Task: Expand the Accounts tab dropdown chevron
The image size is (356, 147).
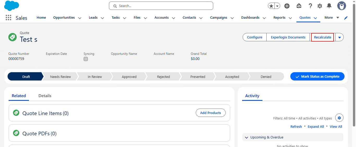Action: point(174,18)
